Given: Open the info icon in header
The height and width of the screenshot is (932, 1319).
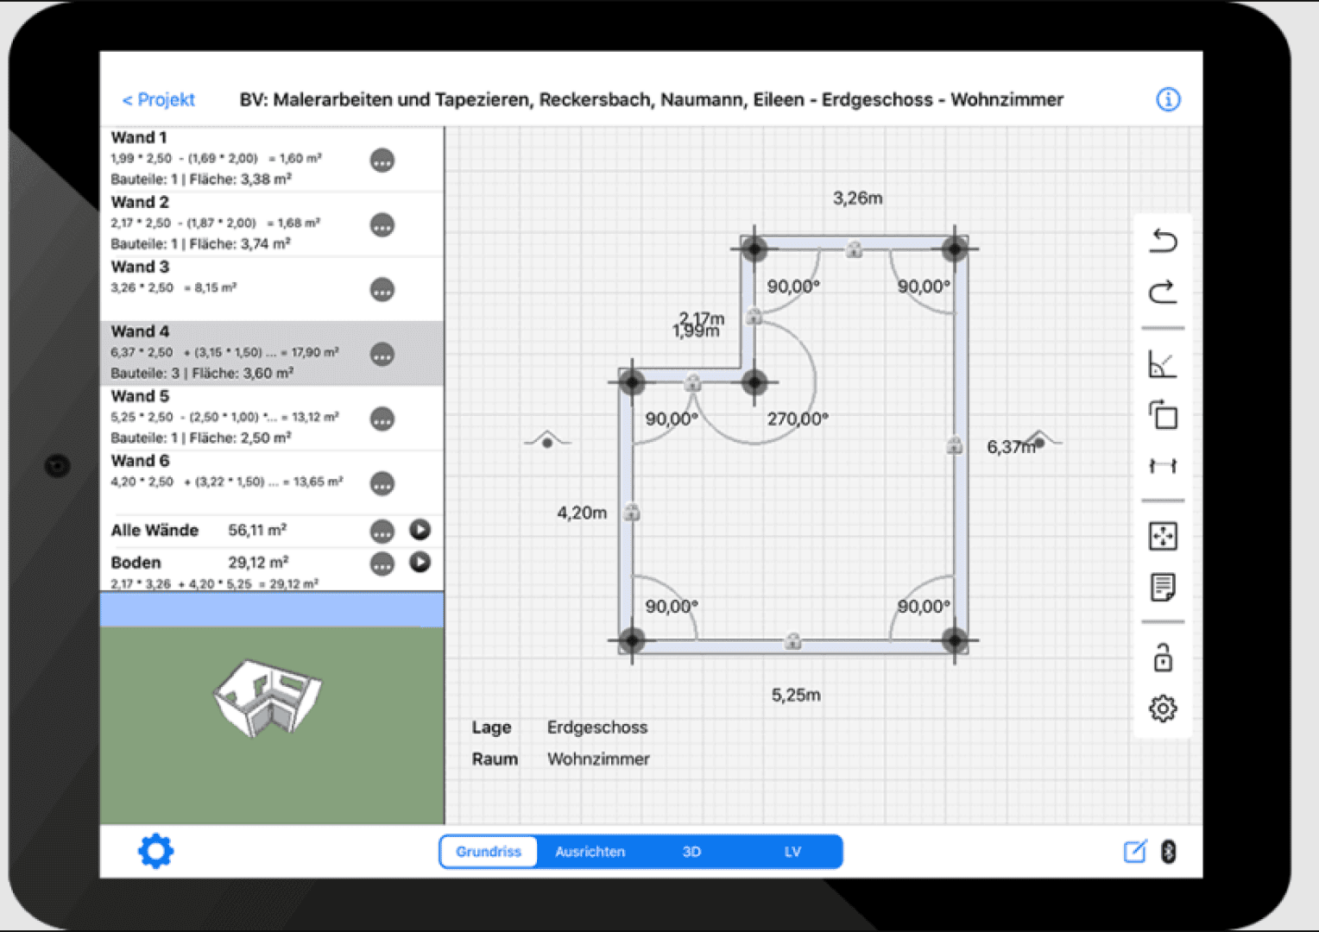Looking at the screenshot, I should [x=1168, y=99].
